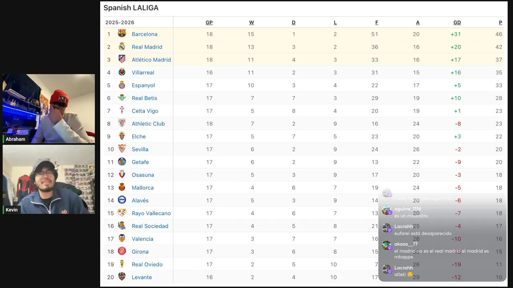Open the Rayo Vallecano team link

[x=151, y=213]
